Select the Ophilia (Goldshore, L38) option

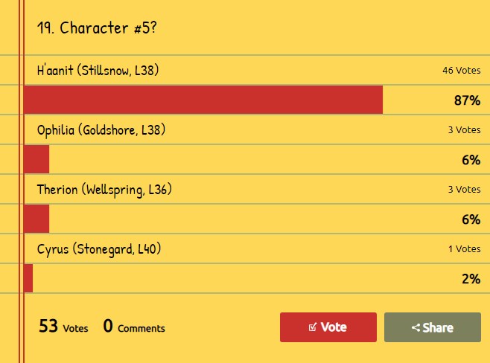pyautogui.click(x=101, y=130)
